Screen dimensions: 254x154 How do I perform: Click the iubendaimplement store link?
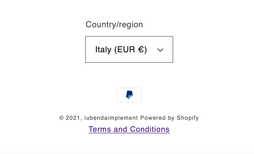pyautogui.click(x=111, y=118)
